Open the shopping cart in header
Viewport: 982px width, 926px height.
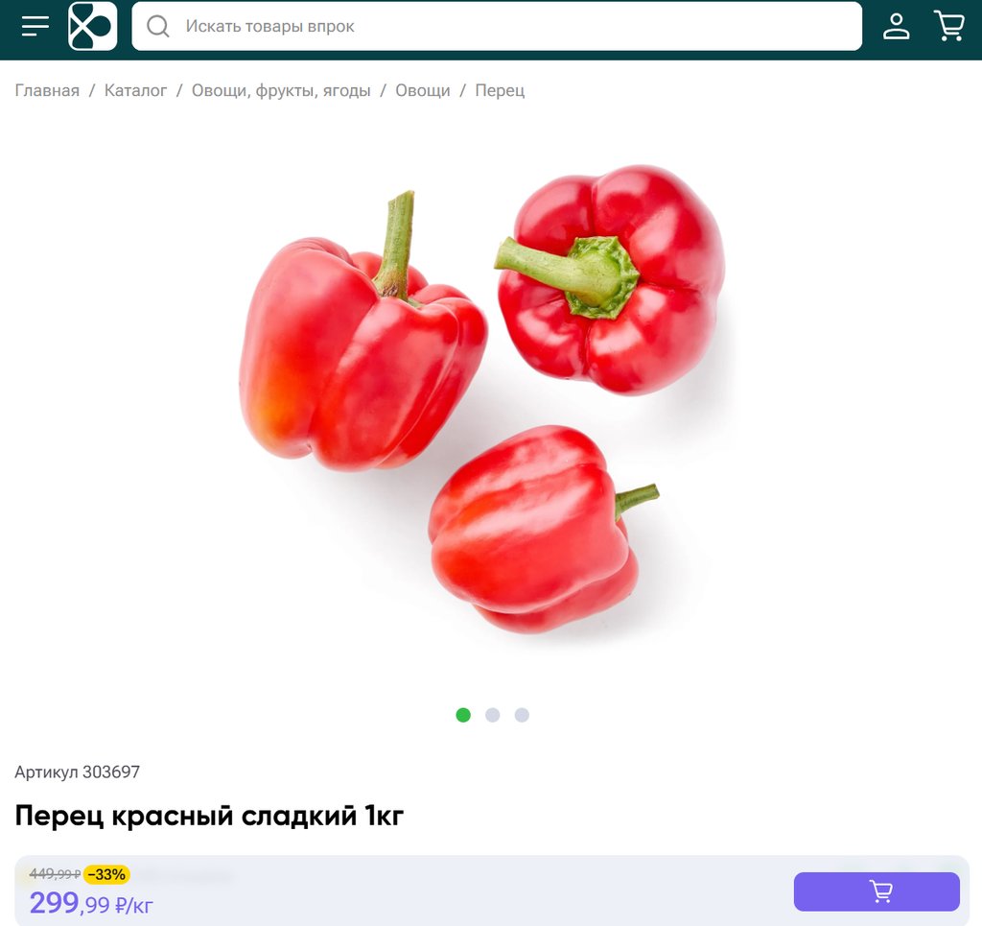(949, 26)
